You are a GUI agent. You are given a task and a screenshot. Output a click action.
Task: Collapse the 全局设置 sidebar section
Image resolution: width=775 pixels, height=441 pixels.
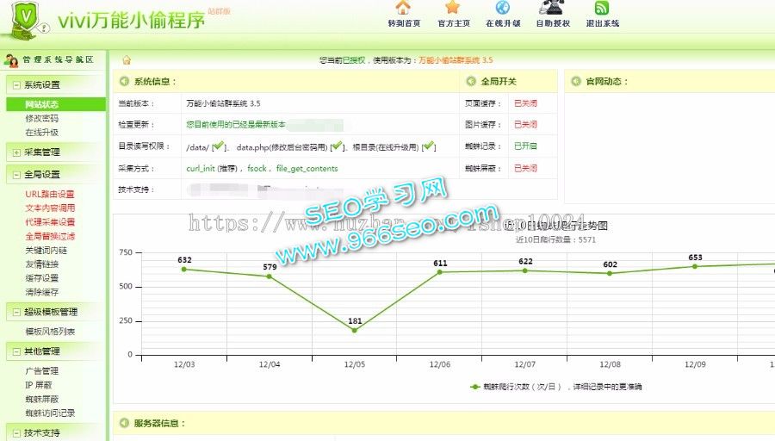pyautogui.click(x=16, y=175)
